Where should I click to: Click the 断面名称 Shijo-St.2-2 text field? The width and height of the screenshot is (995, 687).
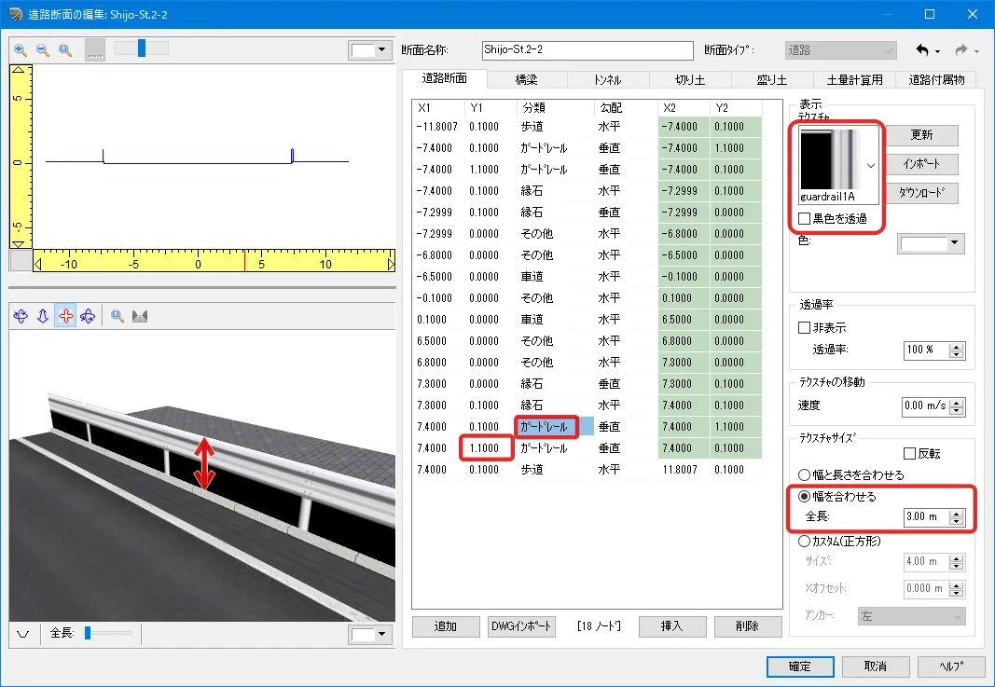pyautogui.click(x=587, y=49)
